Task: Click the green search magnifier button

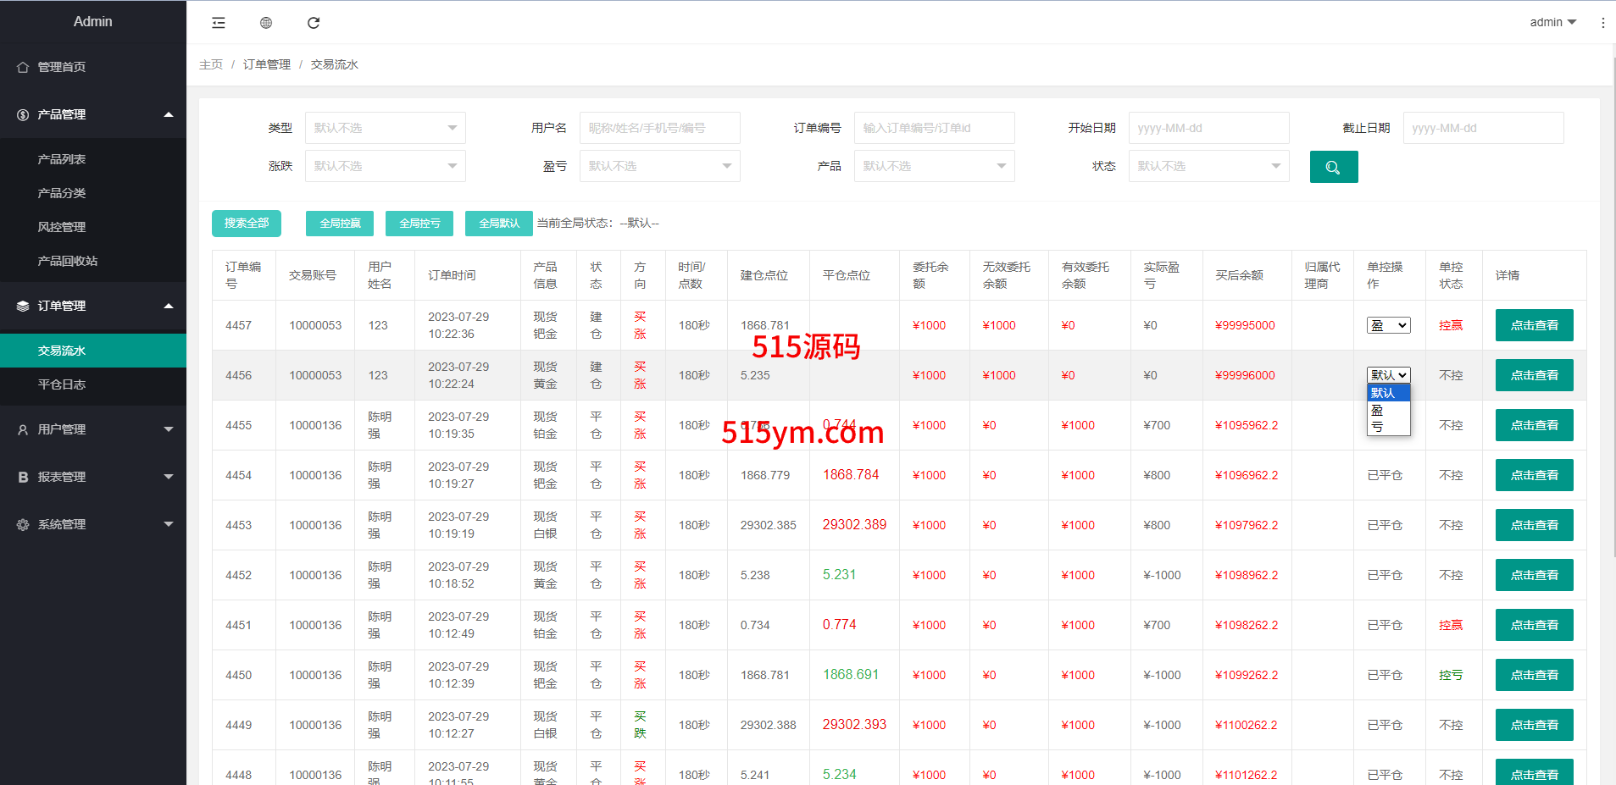Action: (1333, 167)
